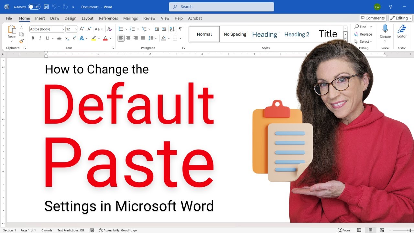Open the EW account profile circle
The width and height of the screenshot is (414, 233).
[377, 7]
